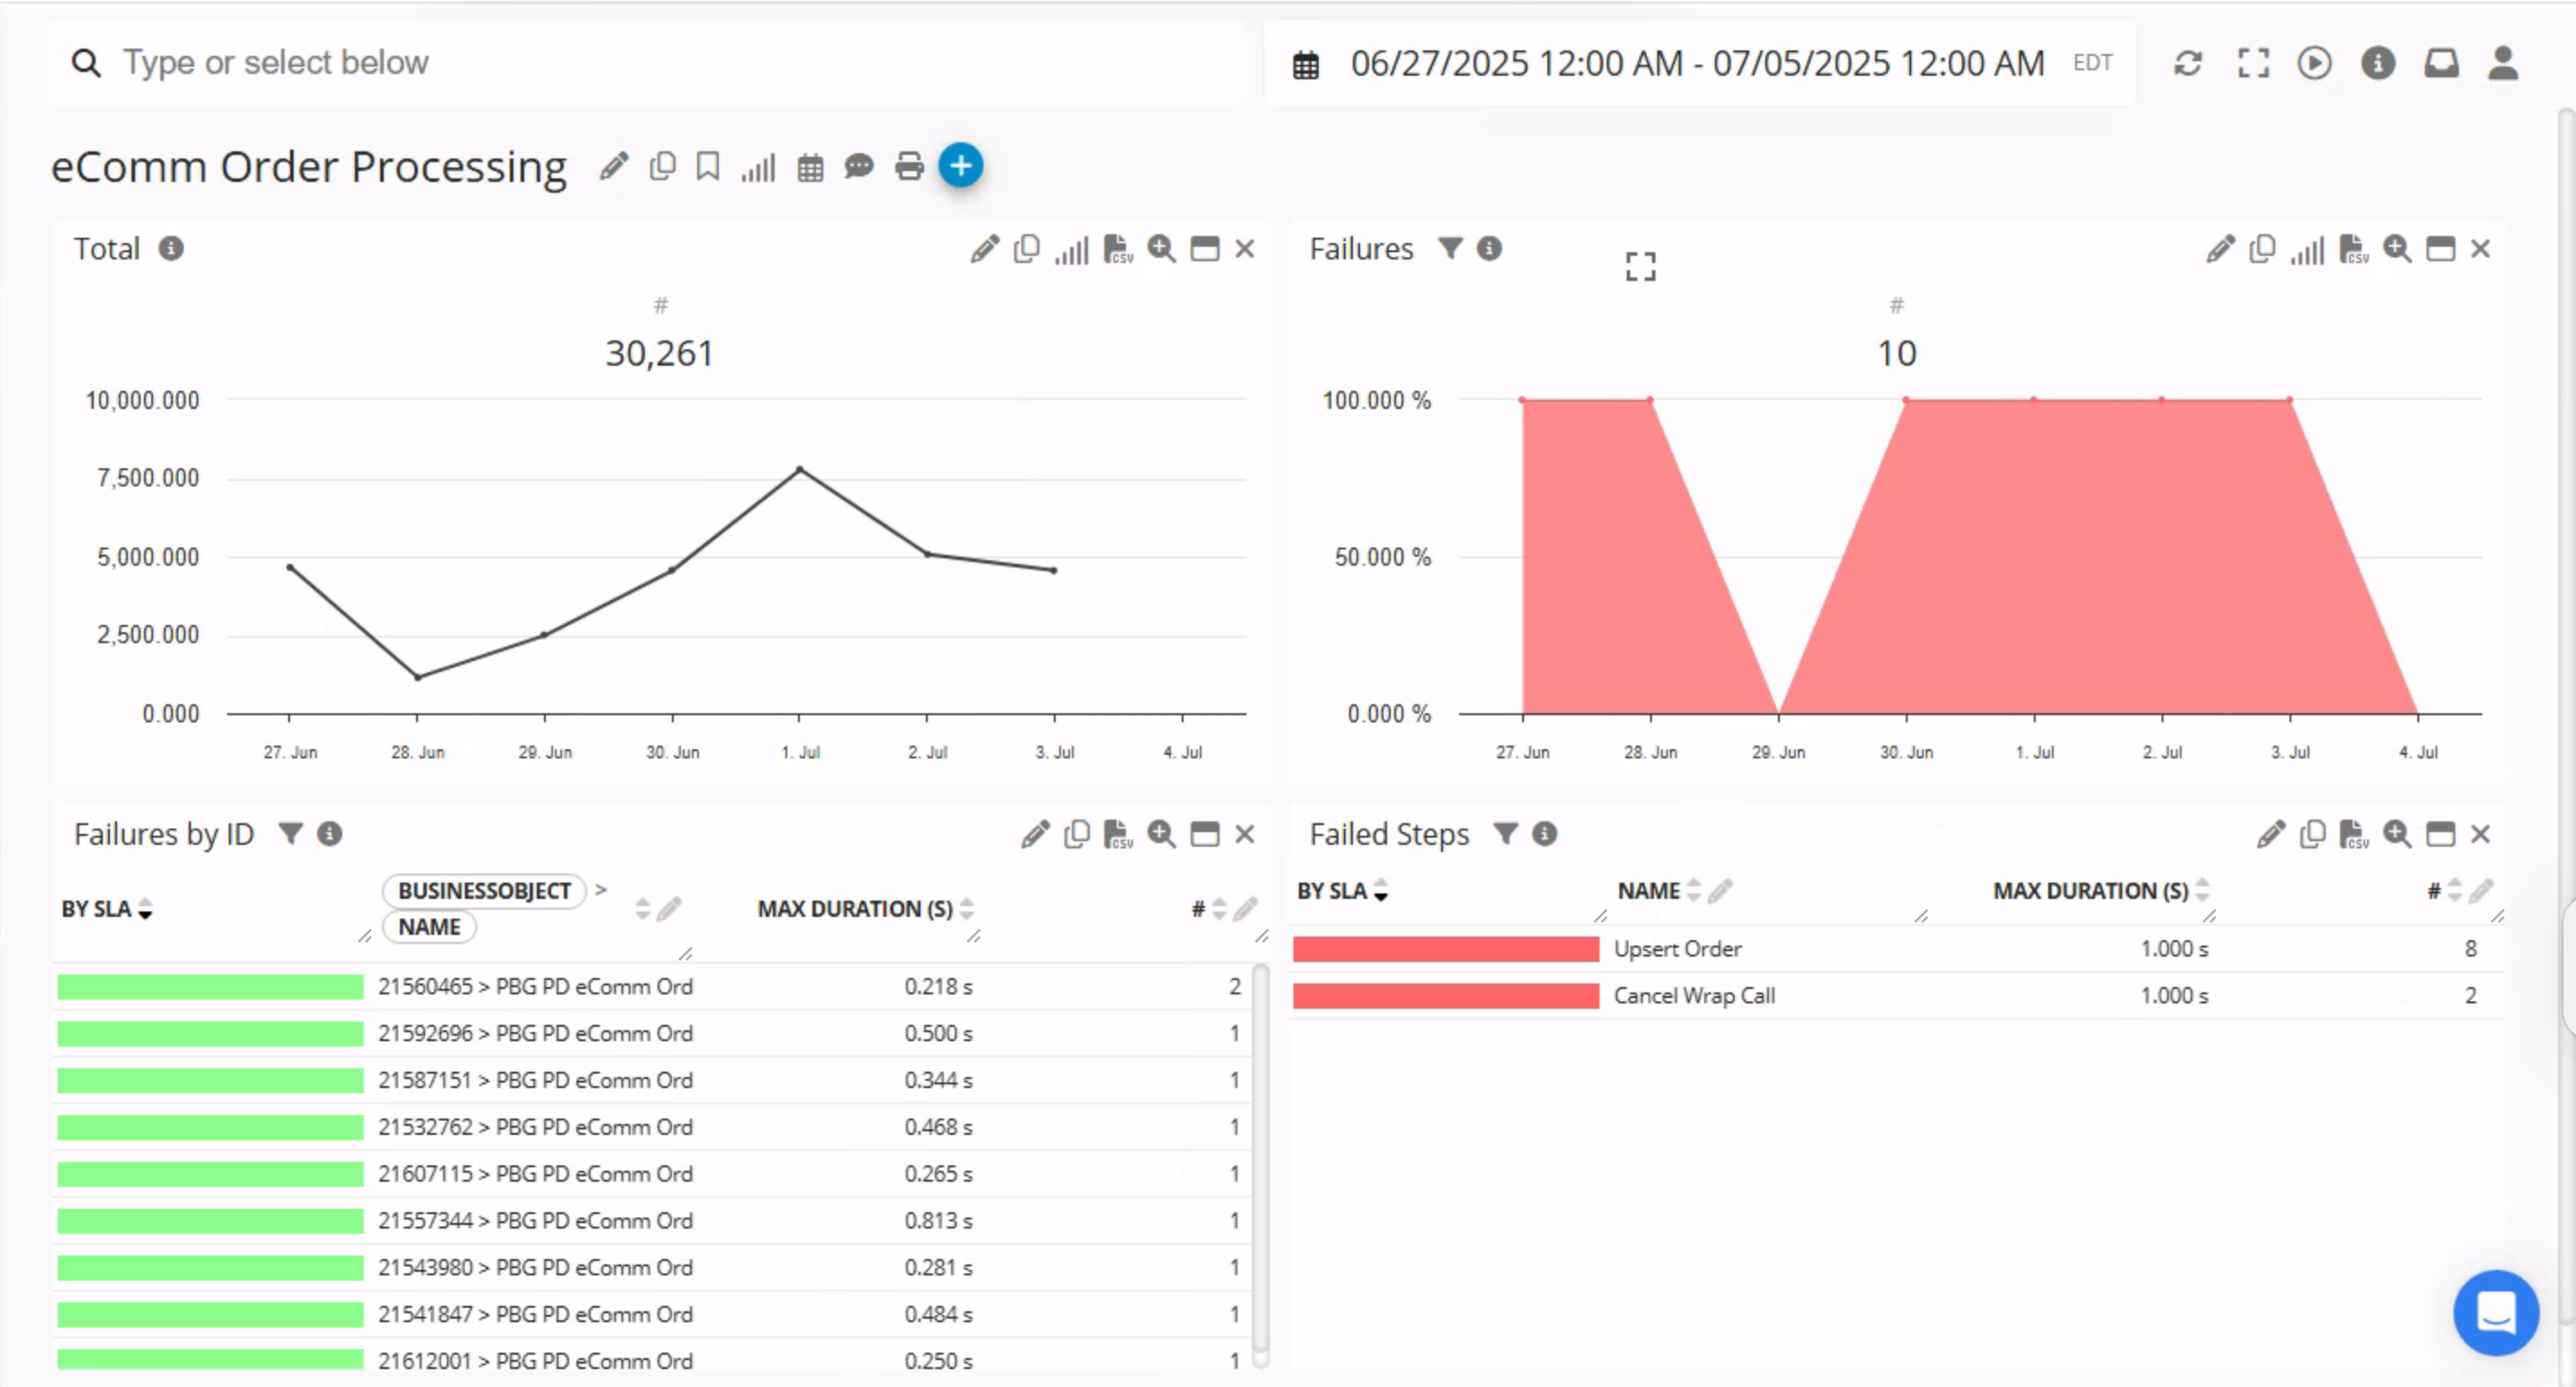Open dashboard comments speech bubble icon
This screenshot has width=2576, height=1387.
point(858,166)
